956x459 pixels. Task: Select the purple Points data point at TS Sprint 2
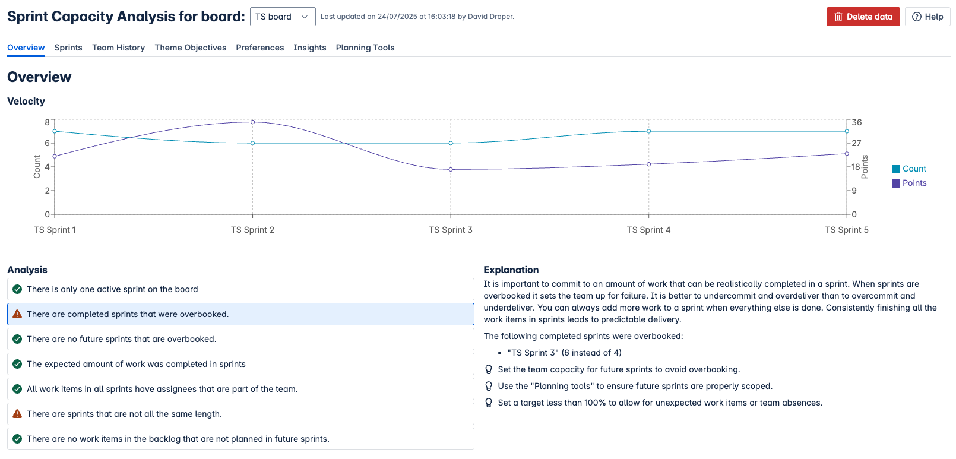253,122
